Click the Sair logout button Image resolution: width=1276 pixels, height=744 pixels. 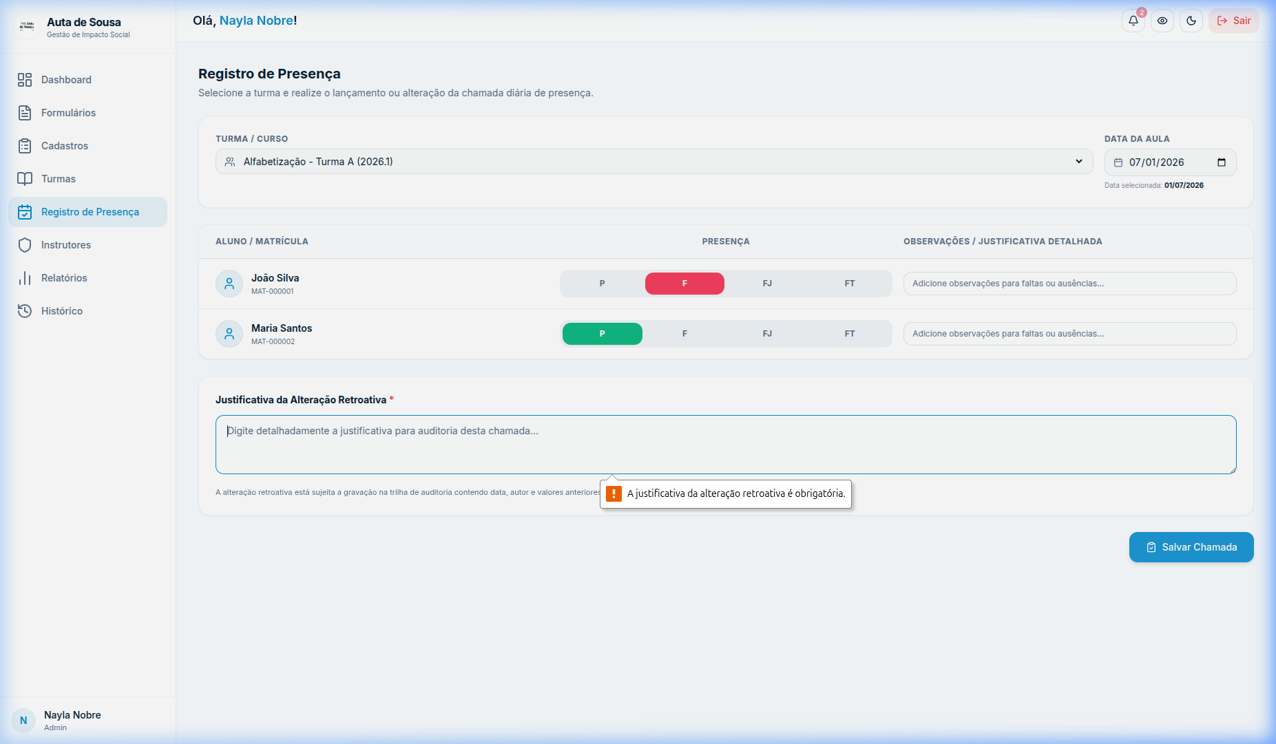[1233, 21]
